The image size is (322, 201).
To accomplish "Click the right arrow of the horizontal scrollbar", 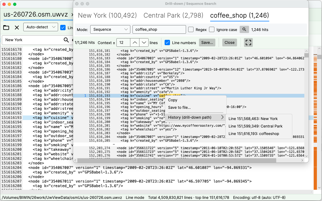I will 302,160.
